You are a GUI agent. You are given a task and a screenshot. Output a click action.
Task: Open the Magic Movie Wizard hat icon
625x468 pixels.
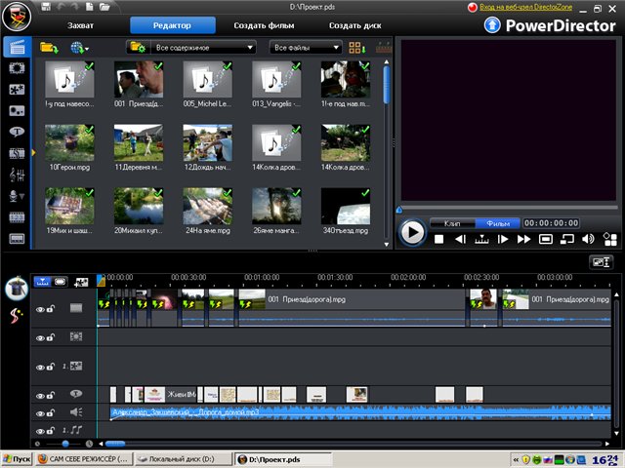[x=16, y=289]
